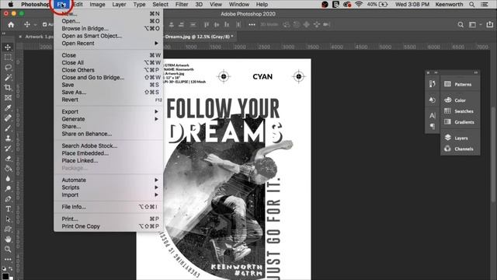Open the Filter menu
Screen dimensions: 497x280
(x=182, y=5)
